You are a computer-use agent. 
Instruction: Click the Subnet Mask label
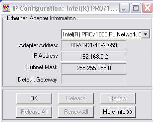(x=42, y=67)
